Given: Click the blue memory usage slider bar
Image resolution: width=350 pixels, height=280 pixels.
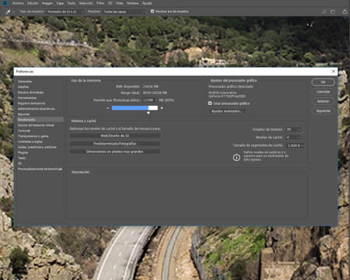Looking at the screenshot, I should [135, 108].
